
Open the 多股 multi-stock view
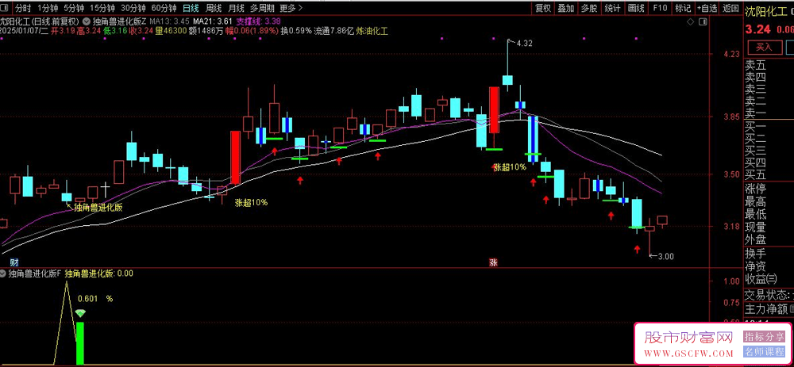(x=589, y=8)
